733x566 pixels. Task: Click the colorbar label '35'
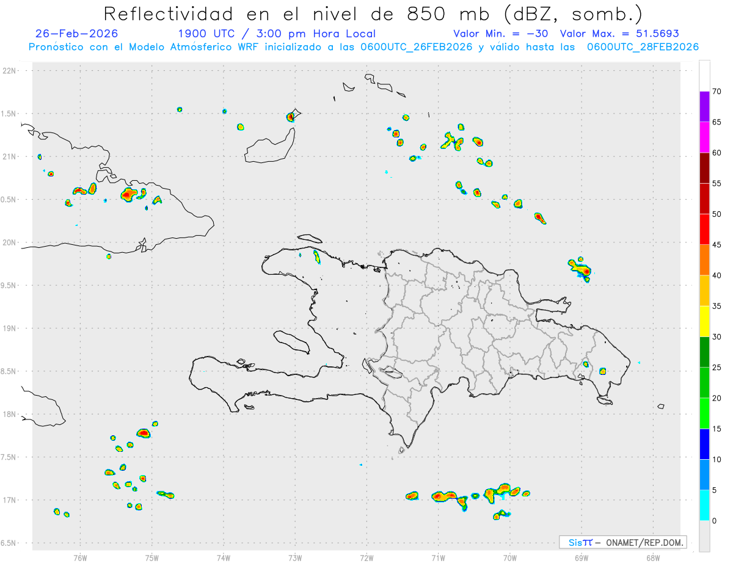[717, 306]
